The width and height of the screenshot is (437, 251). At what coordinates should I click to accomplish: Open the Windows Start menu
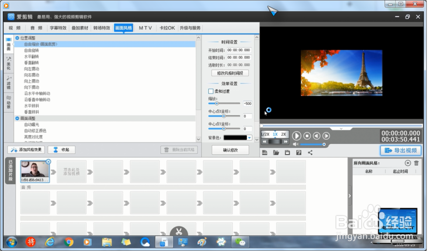tap(11, 242)
